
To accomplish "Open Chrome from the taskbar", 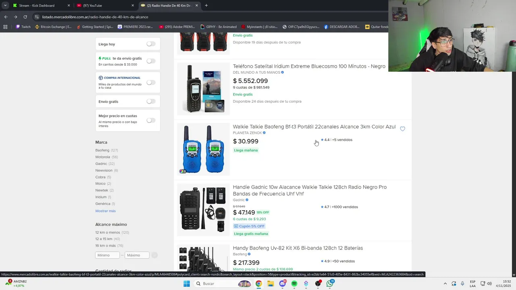I will [258, 284].
